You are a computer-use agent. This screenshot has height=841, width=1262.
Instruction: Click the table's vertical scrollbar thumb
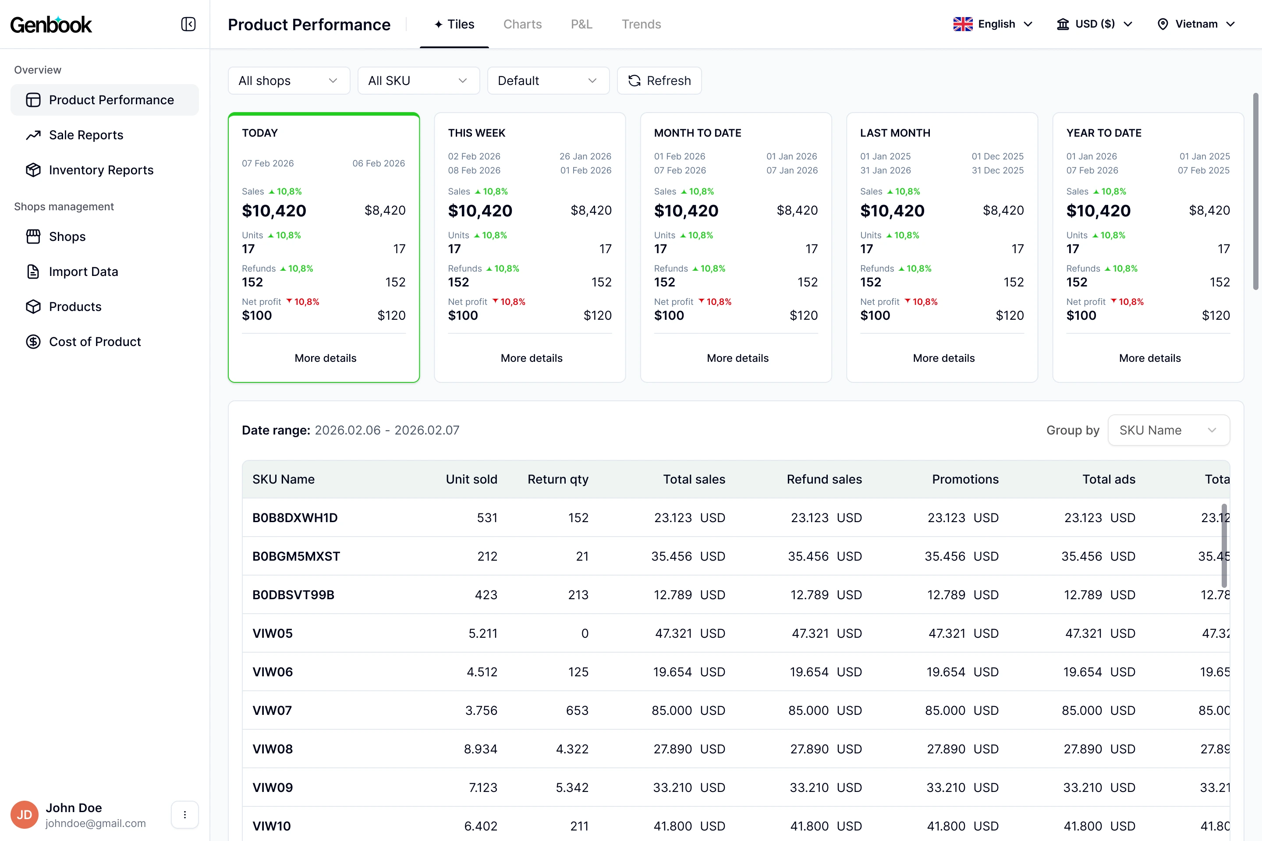(1224, 545)
